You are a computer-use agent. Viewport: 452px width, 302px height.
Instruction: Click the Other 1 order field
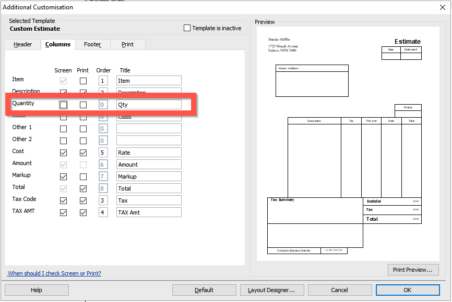[x=103, y=128]
